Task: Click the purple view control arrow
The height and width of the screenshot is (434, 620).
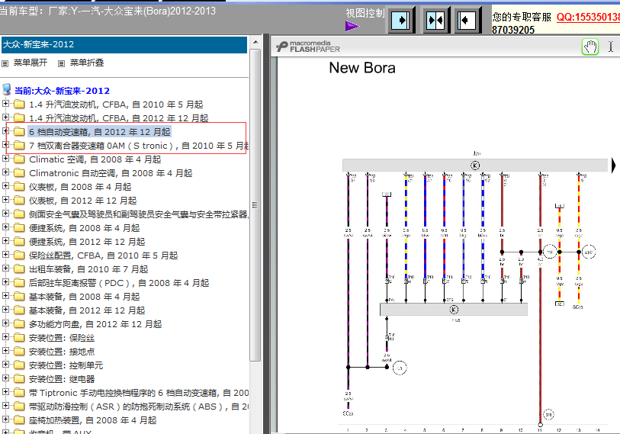Action: click(352, 26)
